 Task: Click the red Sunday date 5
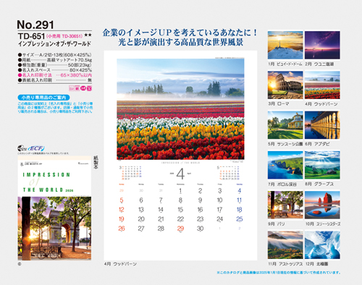tap(122, 200)
